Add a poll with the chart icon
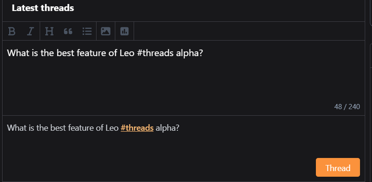The width and height of the screenshot is (372, 182). point(124,31)
